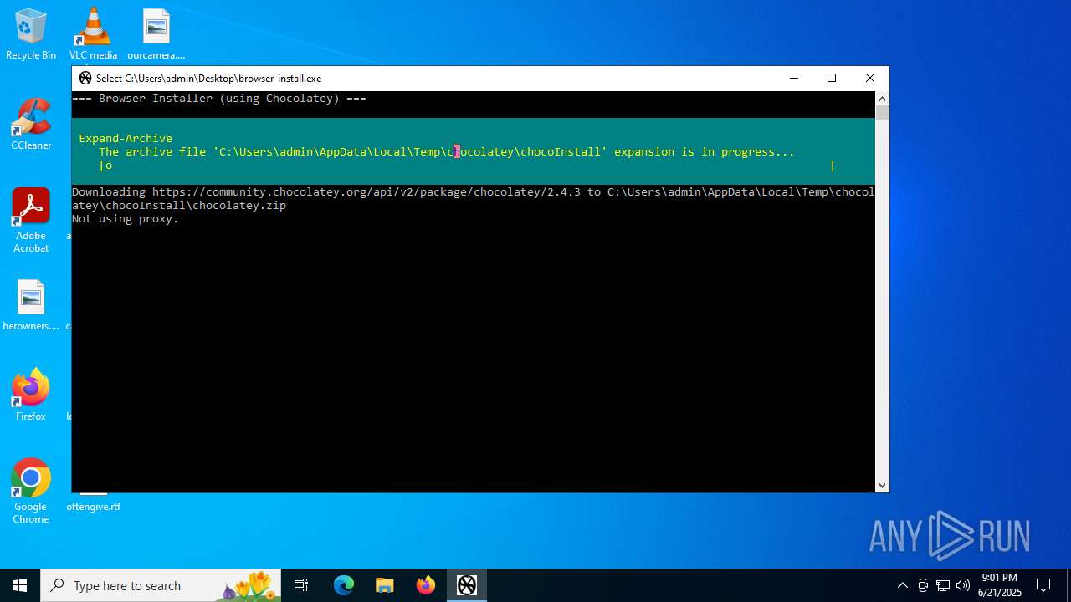Click the console vertical scrollbar thumb

click(882, 112)
